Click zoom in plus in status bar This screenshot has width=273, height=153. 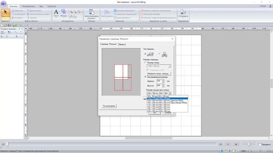[x=269, y=151]
